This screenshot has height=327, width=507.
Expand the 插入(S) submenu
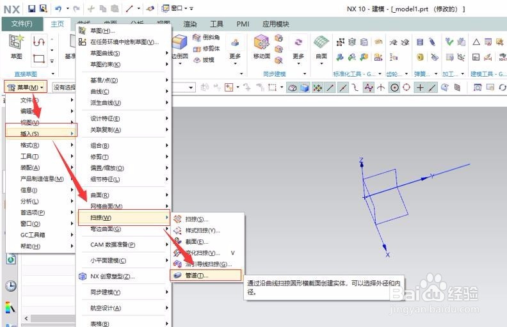coord(41,134)
